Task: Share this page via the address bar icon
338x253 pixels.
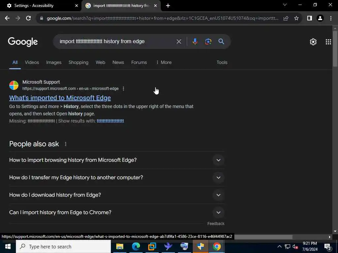Action: click(x=286, y=18)
